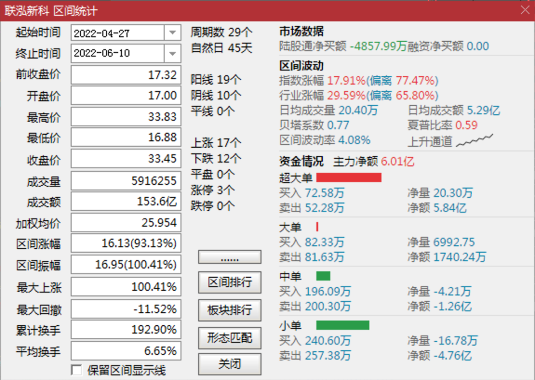Click the red 超大单 bar
Viewport: 535px width, 380px height.
[x=348, y=177]
